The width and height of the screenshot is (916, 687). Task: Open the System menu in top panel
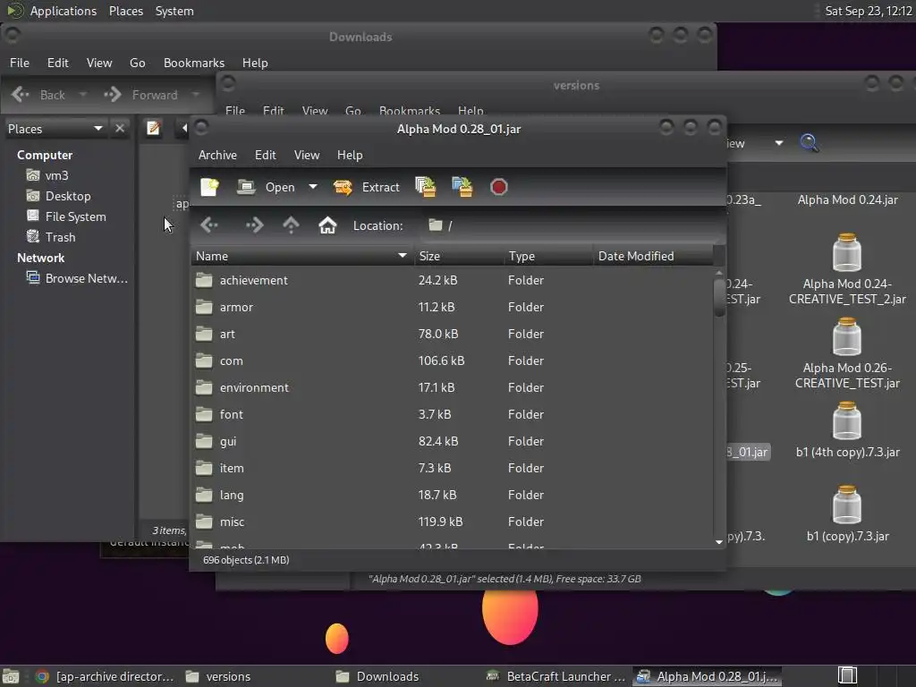coord(174,11)
